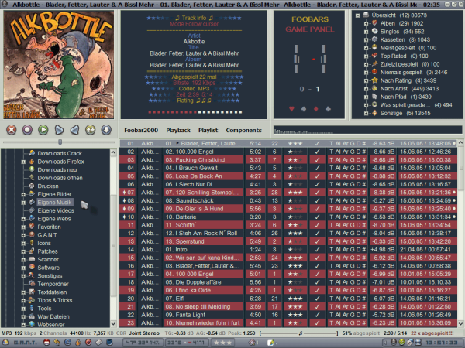Toggle checkmark in row 08 Saundtschäck
465x348 pixels.
tap(317, 200)
